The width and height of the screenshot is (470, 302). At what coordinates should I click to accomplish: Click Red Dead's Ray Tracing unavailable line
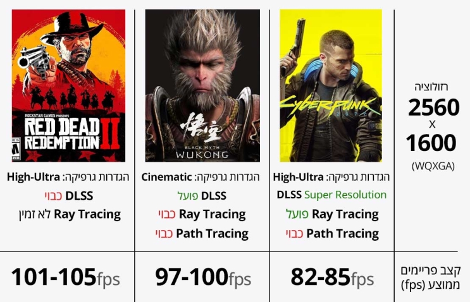68,214
